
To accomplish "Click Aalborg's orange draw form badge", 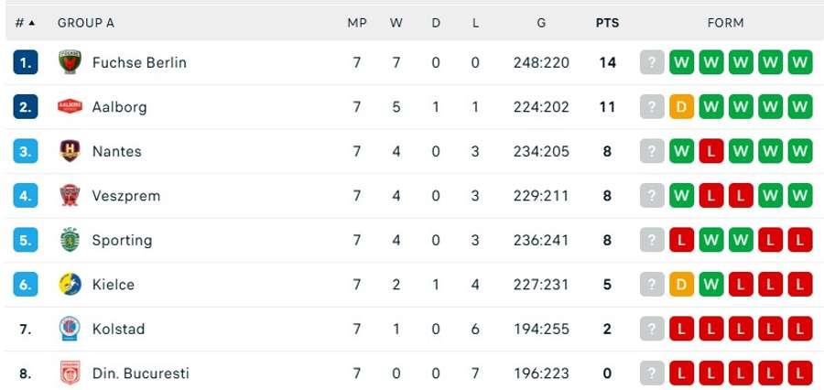I will click(x=681, y=107).
